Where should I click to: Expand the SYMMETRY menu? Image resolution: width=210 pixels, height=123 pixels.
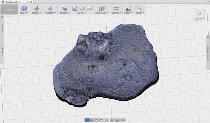pyautogui.click(x=50, y=13)
